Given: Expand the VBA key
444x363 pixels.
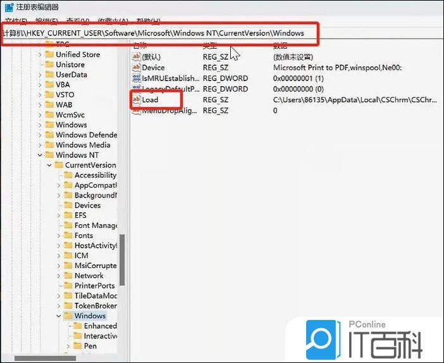Looking at the screenshot, I should pyautogui.click(x=40, y=85).
